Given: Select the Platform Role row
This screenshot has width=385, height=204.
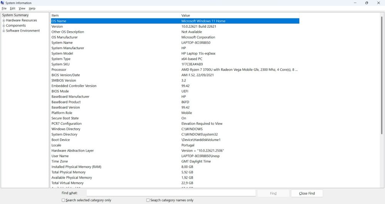Looking at the screenshot, I should 175,113.
